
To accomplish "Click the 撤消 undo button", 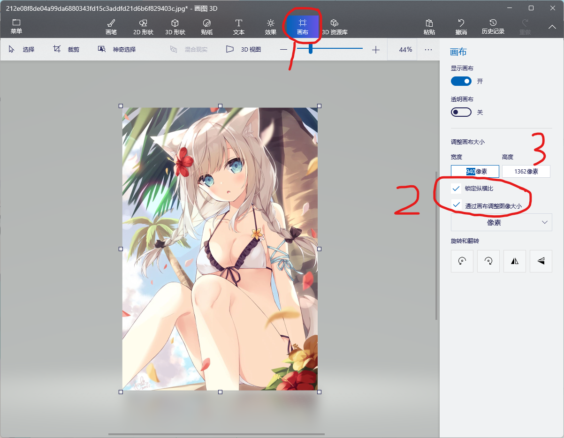I will coord(461,27).
